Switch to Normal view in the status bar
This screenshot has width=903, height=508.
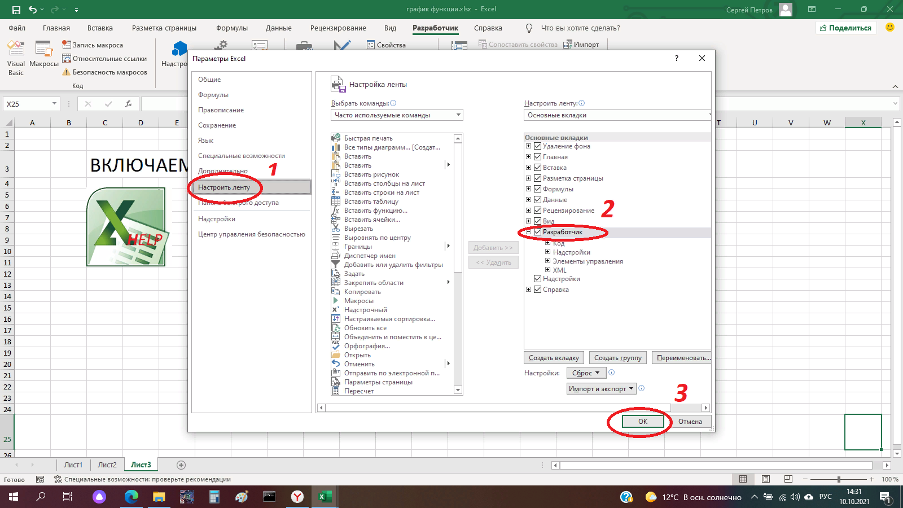point(743,479)
